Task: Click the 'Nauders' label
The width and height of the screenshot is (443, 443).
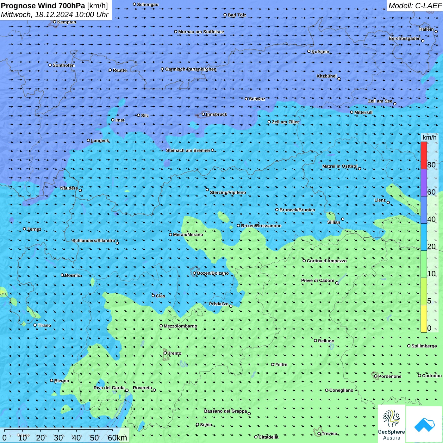Action: 69,188
